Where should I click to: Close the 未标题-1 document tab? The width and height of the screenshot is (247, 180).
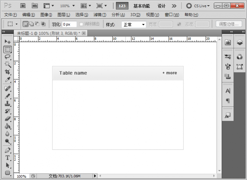click(x=84, y=33)
